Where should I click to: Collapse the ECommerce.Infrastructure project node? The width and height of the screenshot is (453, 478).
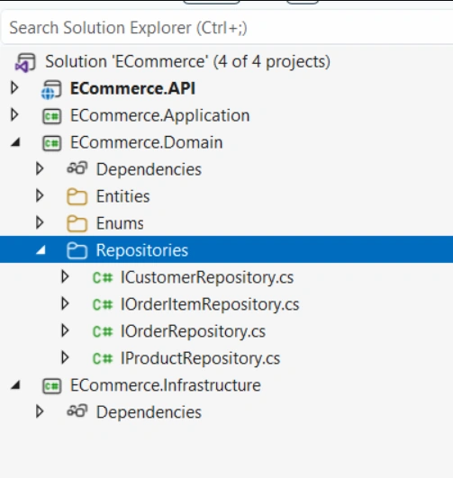(x=15, y=385)
